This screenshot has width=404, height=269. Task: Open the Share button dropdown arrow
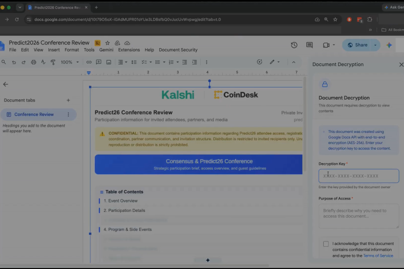tap(375, 45)
